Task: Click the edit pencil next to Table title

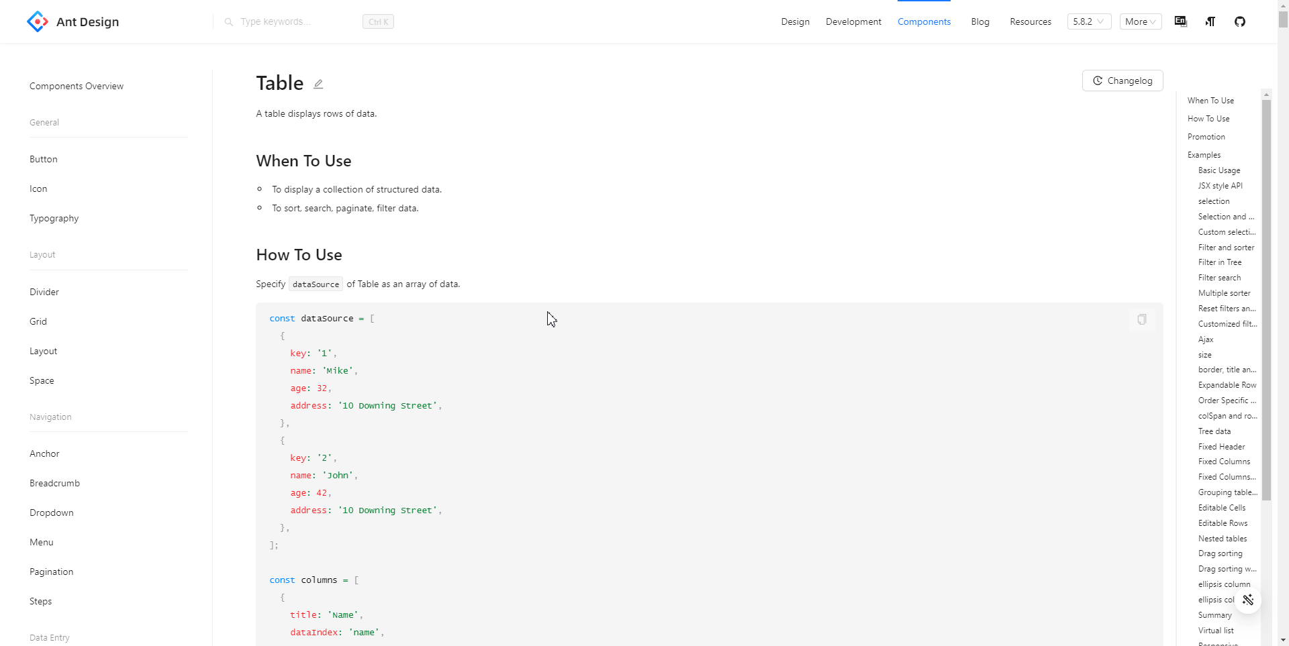Action: point(318,83)
